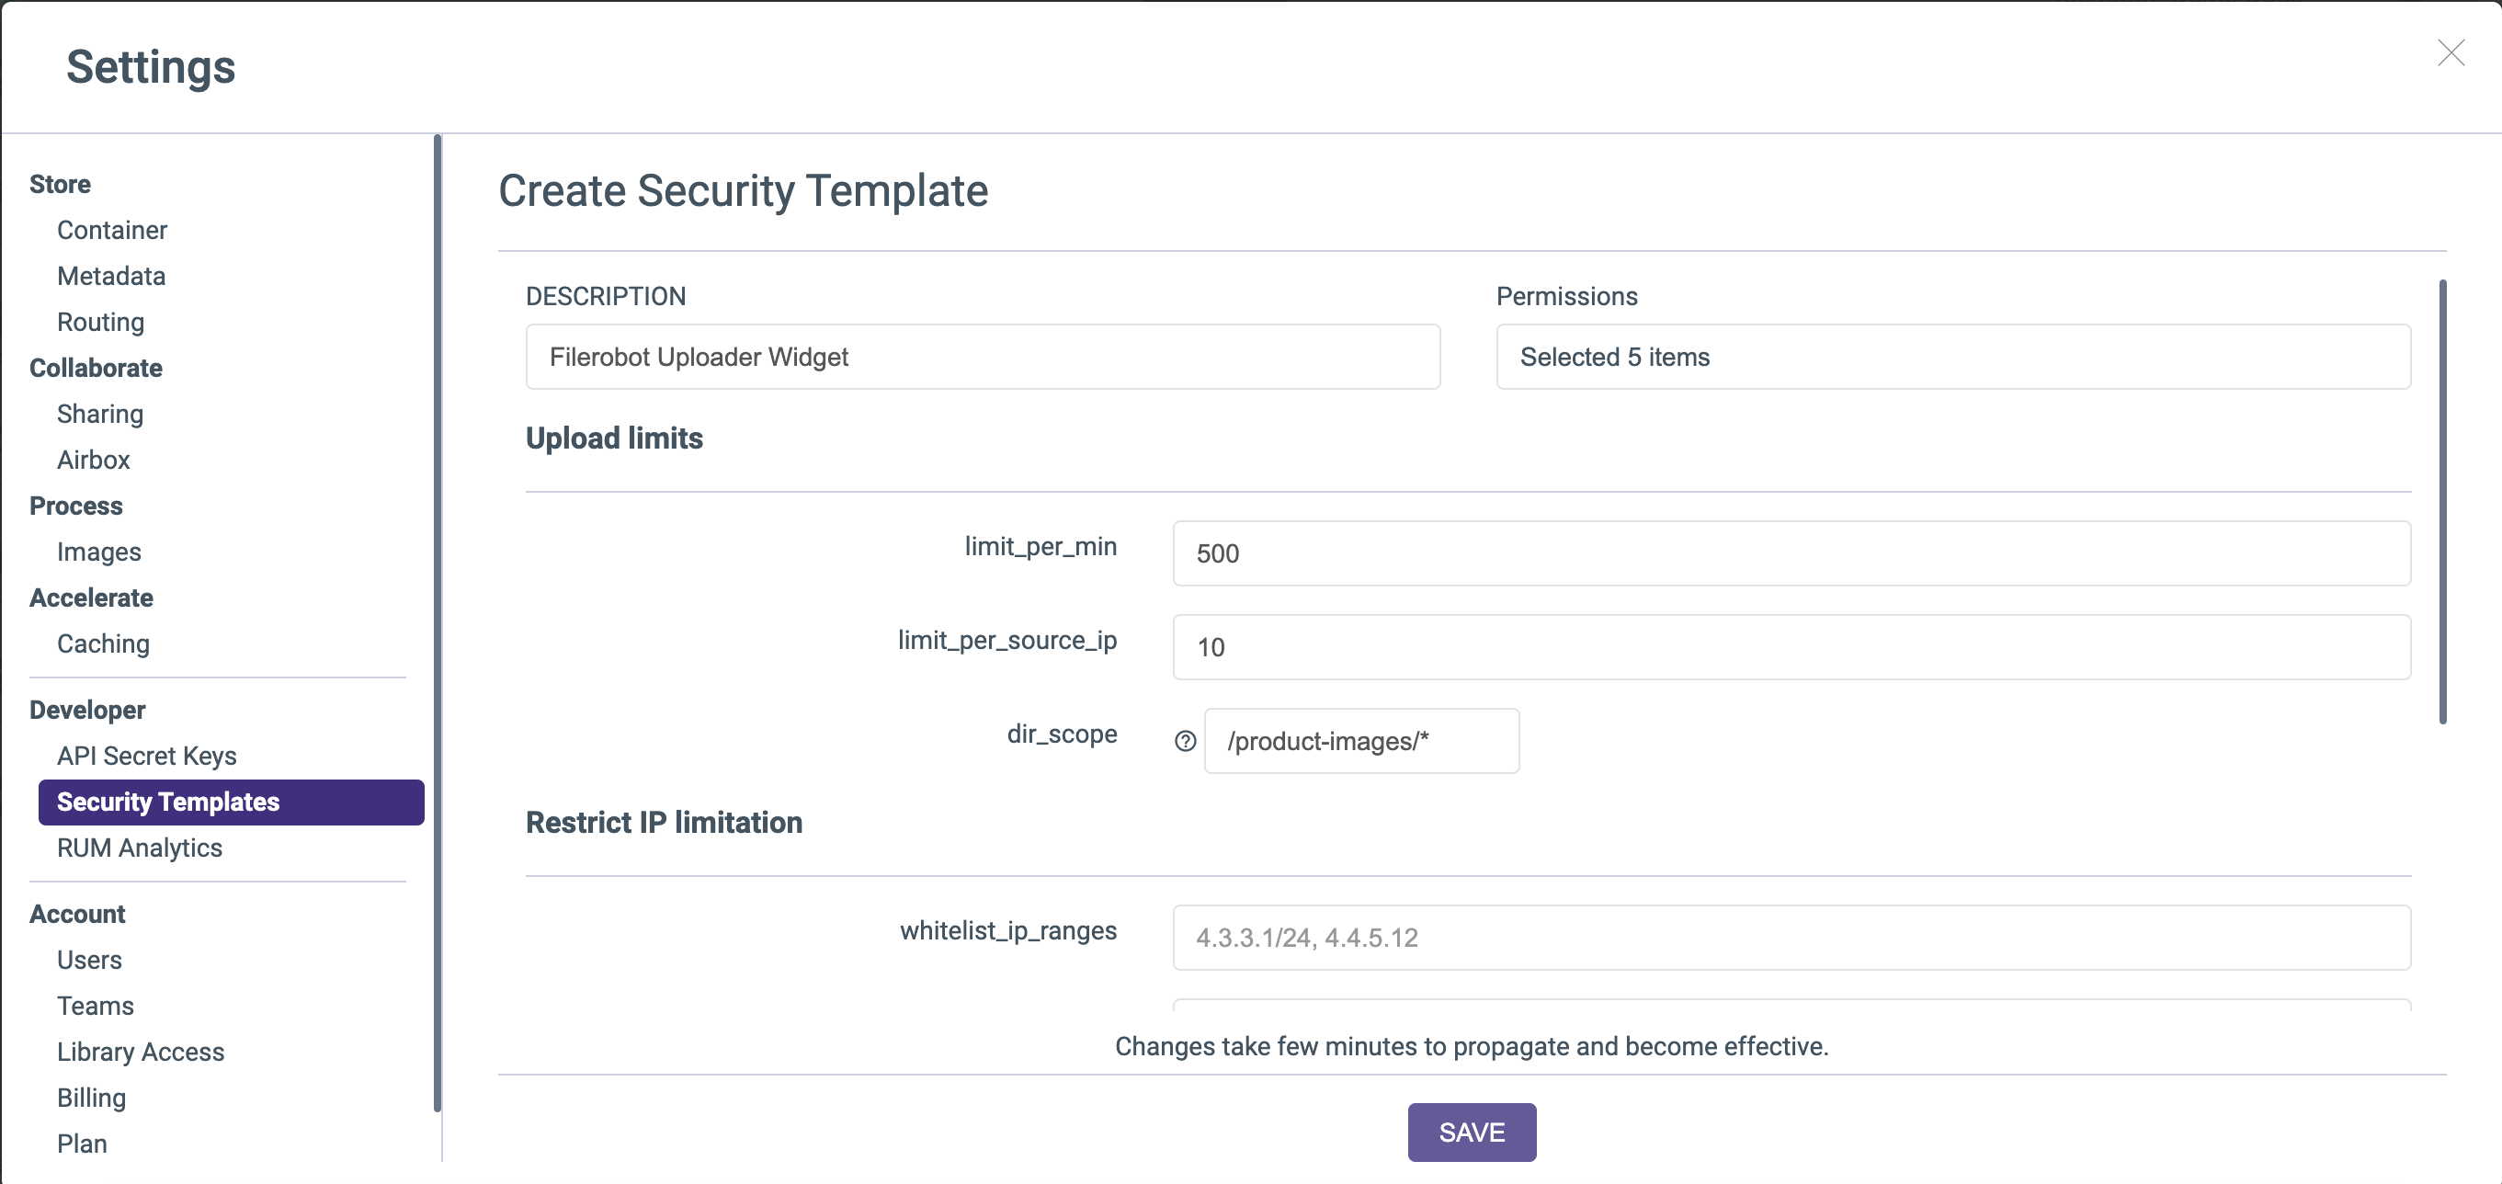Open Sharing under Collaborate
The height and width of the screenshot is (1184, 2502).
[x=100, y=414]
